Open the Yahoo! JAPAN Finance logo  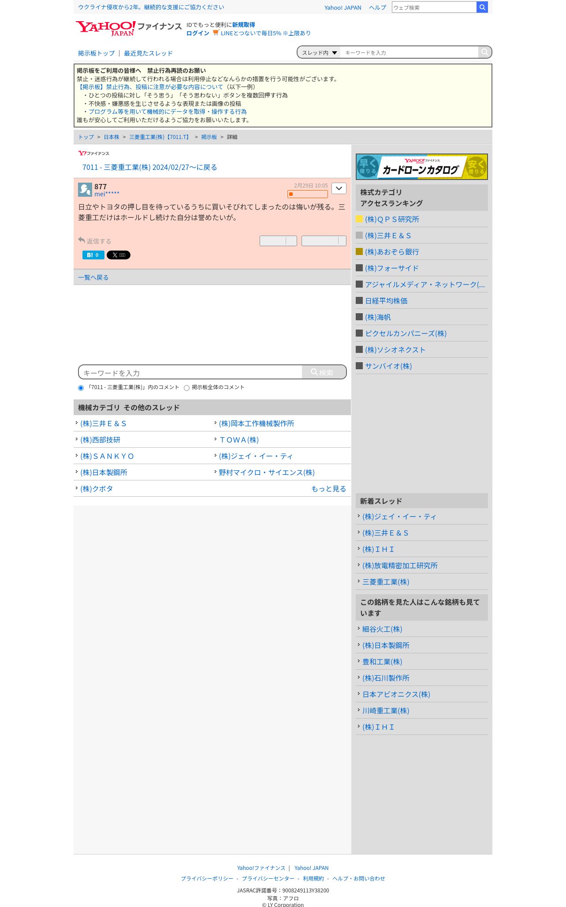pos(128,29)
